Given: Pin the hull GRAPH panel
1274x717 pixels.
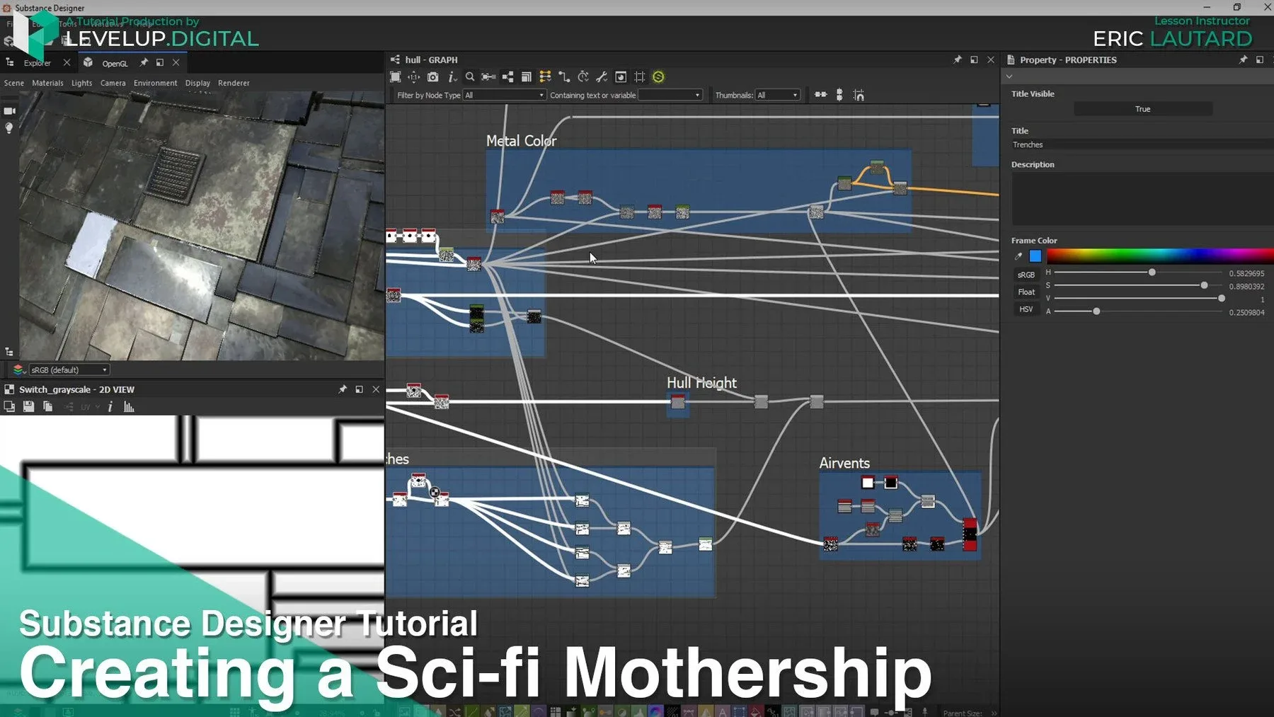Looking at the screenshot, I should (x=958, y=60).
